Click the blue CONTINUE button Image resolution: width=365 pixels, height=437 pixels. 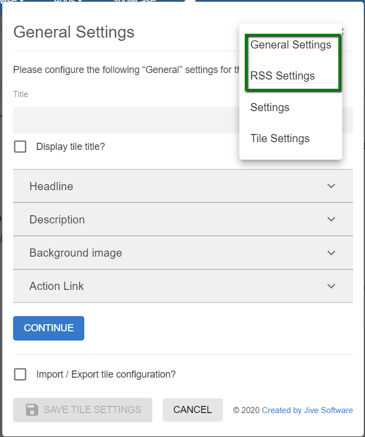point(49,328)
